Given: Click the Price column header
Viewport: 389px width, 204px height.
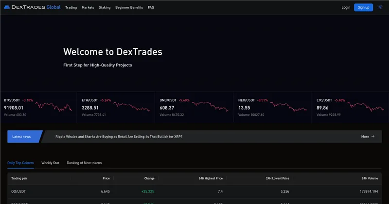Looking at the screenshot, I should click(x=106, y=178).
